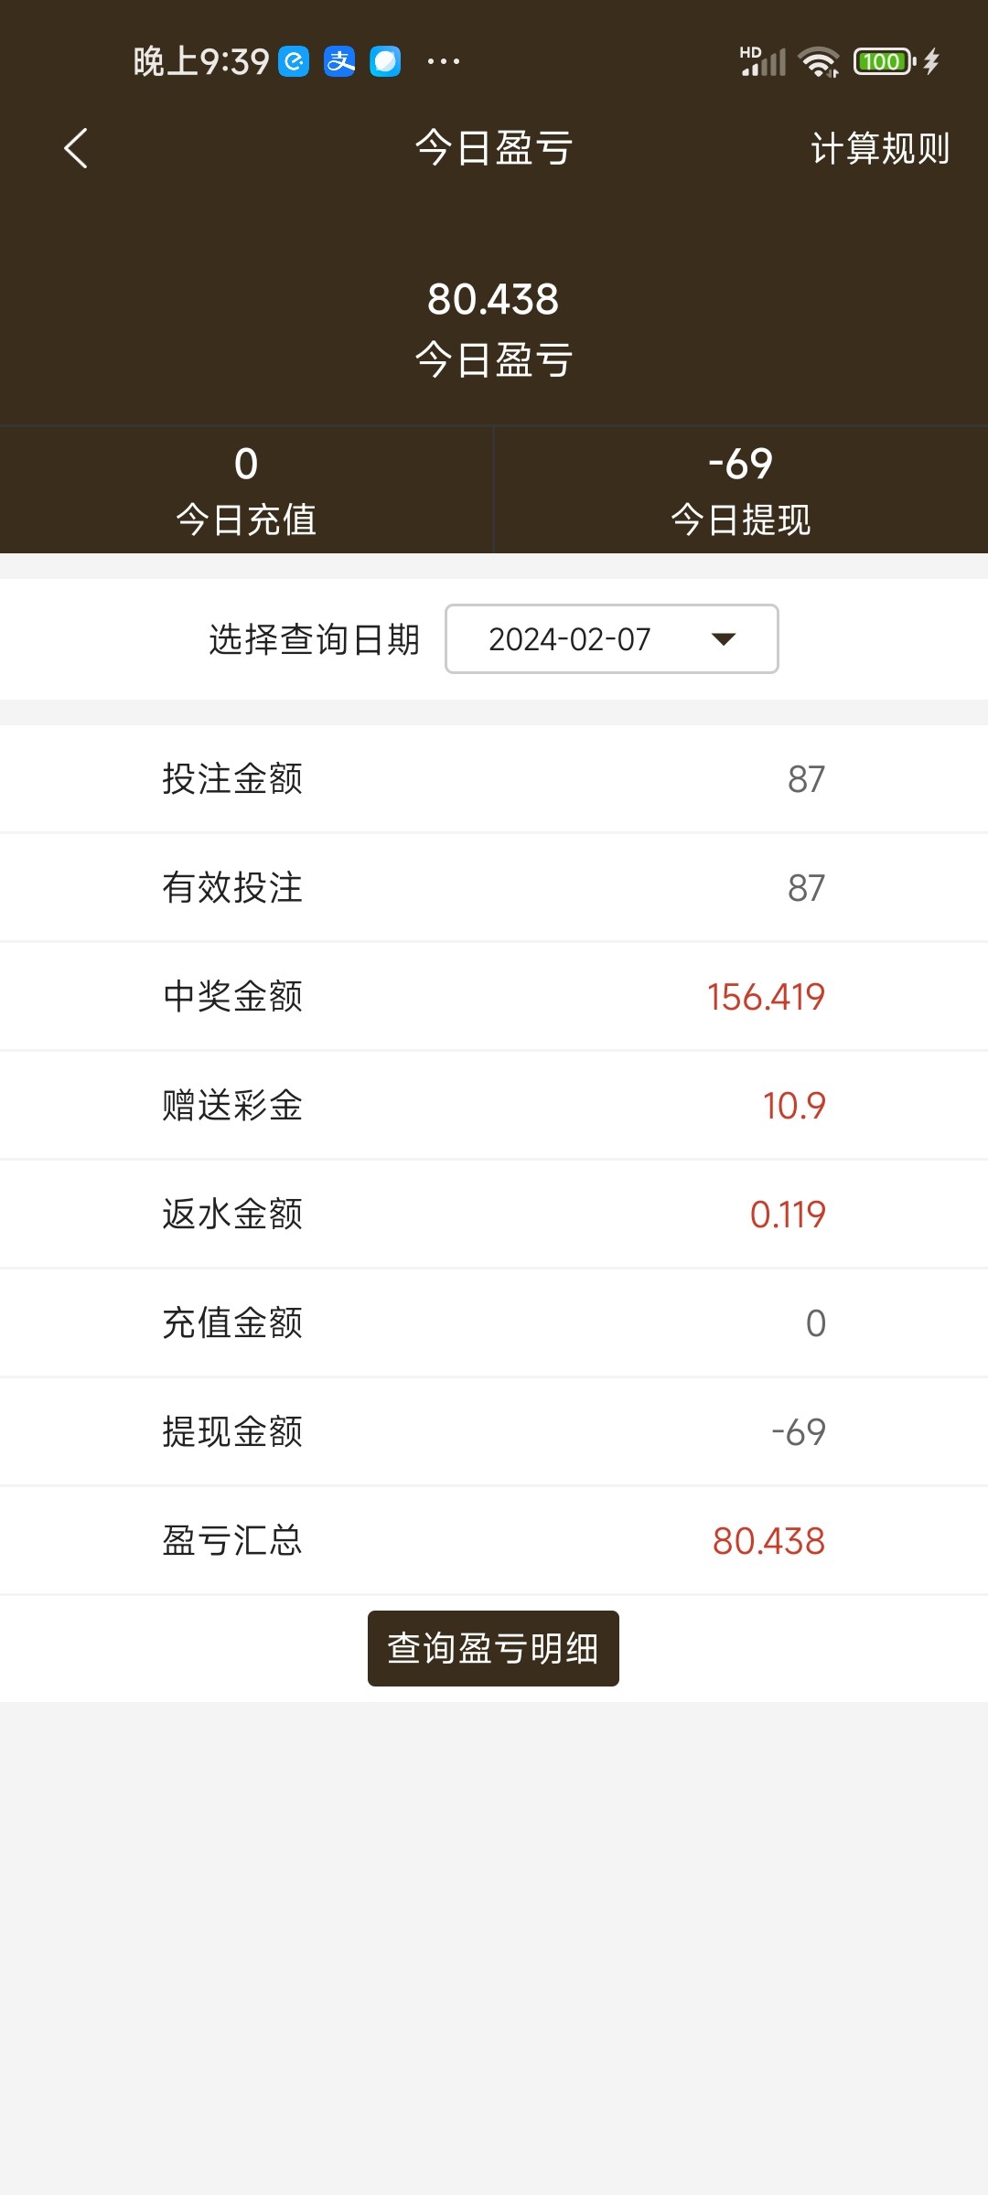Select the 投注金额 row
This screenshot has height=2195, width=988.
pyautogui.click(x=494, y=779)
